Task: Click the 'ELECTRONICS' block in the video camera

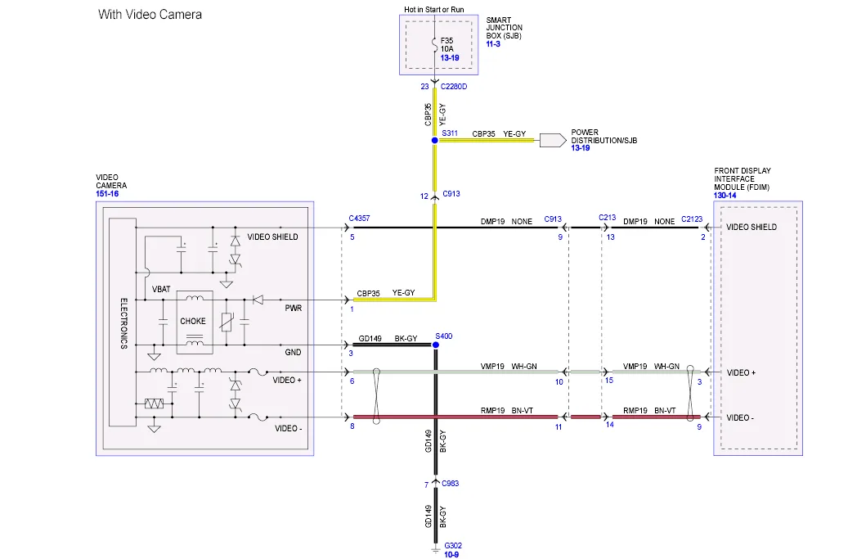Action: coord(123,322)
